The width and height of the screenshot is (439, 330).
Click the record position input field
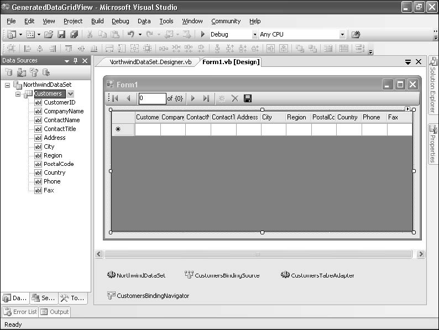(x=152, y=98)
